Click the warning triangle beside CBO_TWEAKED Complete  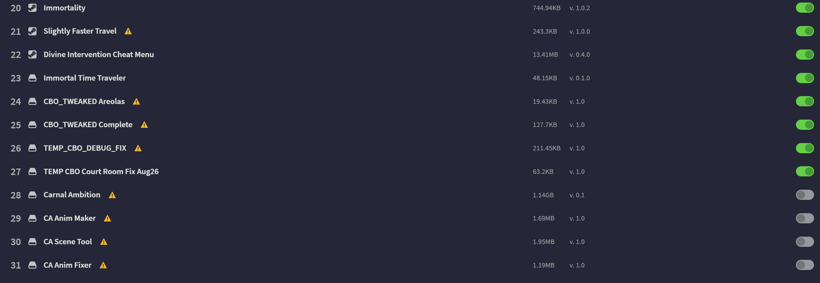click(144, 125)
